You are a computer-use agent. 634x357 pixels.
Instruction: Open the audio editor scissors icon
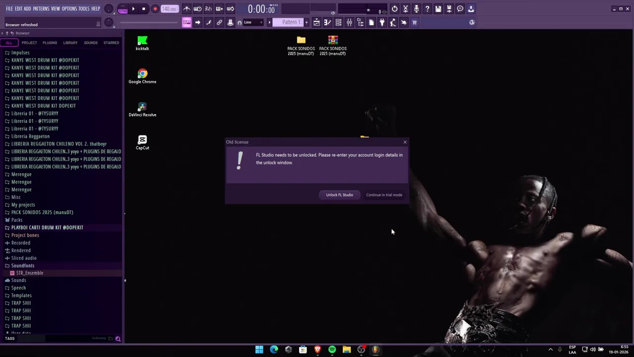[x=406, y=9]
